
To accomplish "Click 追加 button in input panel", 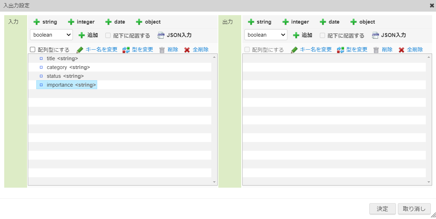I will [88, 35].
